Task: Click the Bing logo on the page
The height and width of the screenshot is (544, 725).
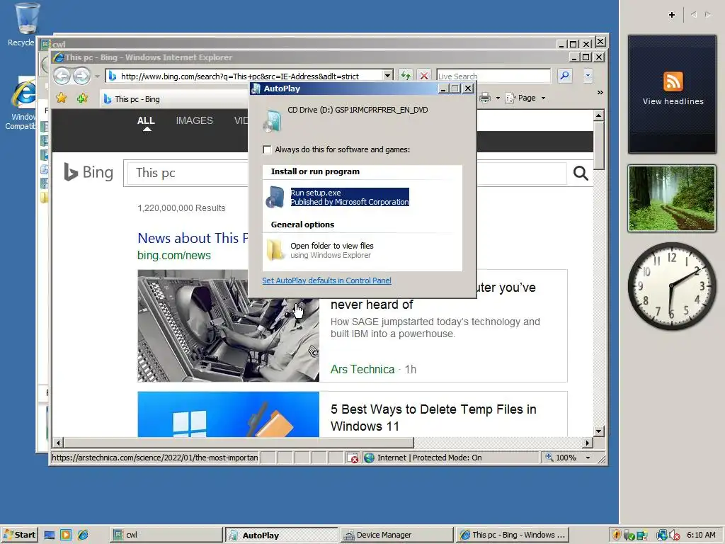Action: 89,172
